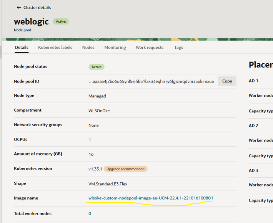Select the Details tab
The image size is (273, 223).
pos(22,48)
